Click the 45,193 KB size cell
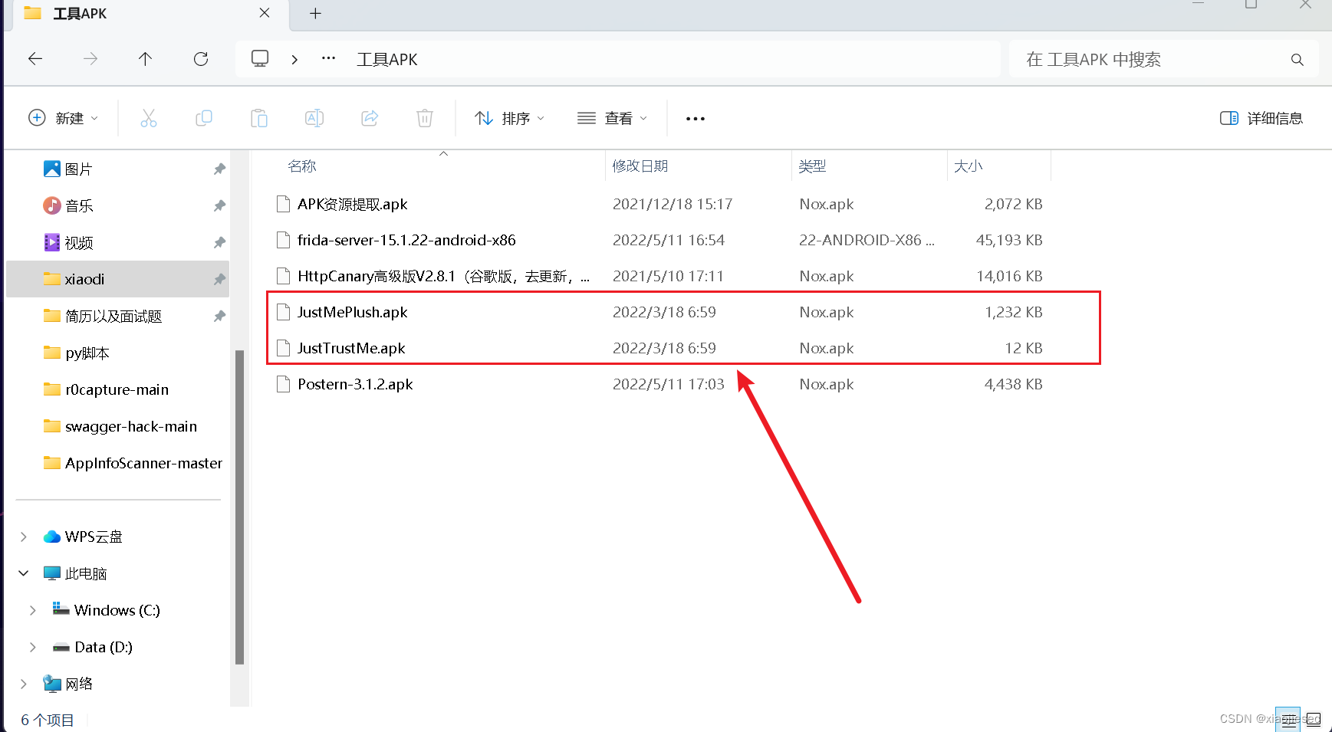Viewport: 1332px width, 732px height. [1009, 240]
